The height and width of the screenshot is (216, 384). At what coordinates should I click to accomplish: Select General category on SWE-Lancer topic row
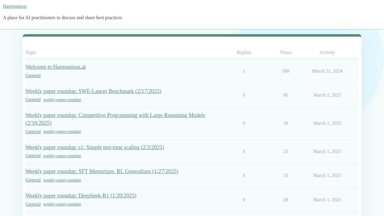pyautogui.click(x=33, y=99)
